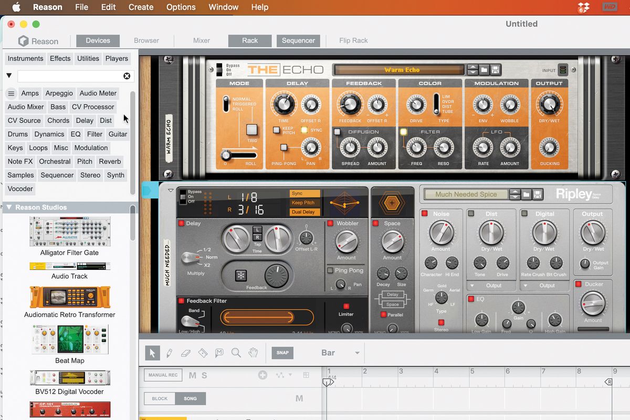Viewport: 630px width, 420px height.
Task: Activate the Razor split tool
Action: 203,353
